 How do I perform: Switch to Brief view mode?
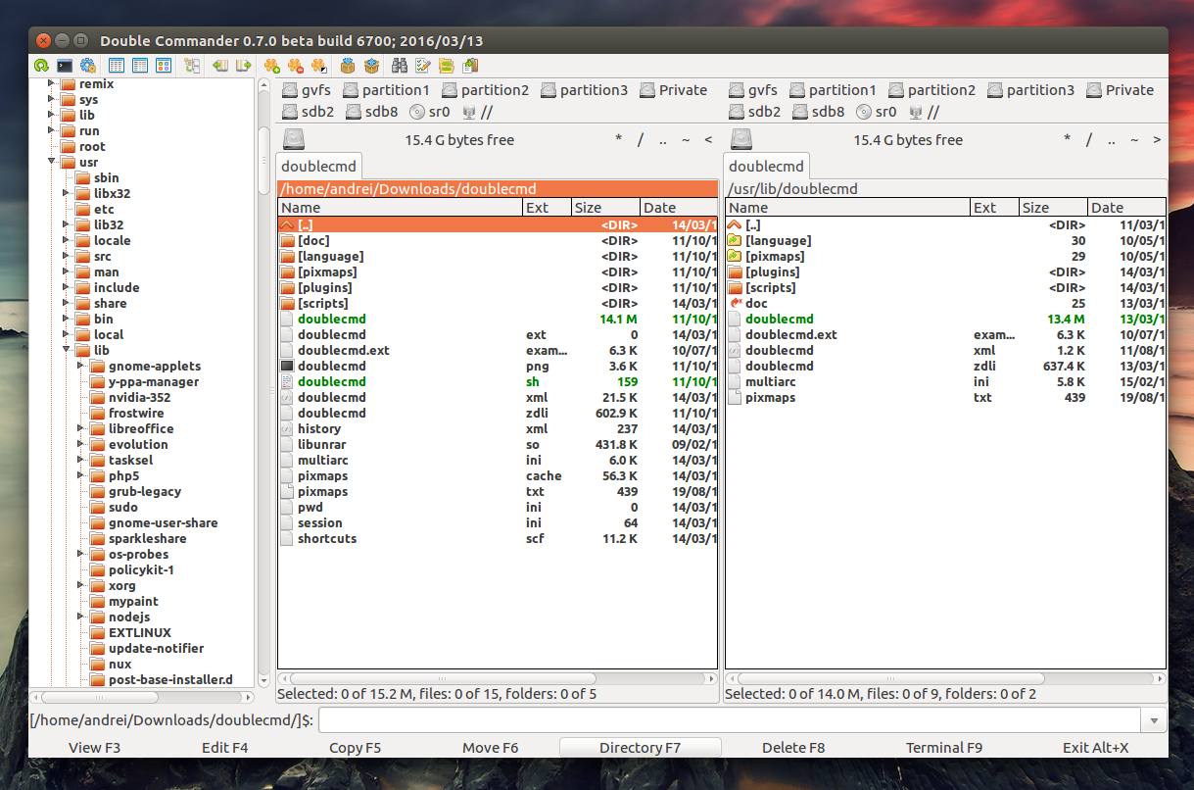pyautogui.click(x=117, y=66)
